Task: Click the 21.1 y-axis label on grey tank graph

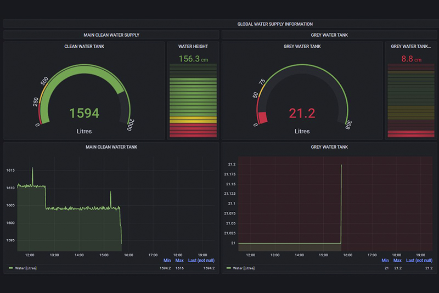Action: tap(232, 204)
